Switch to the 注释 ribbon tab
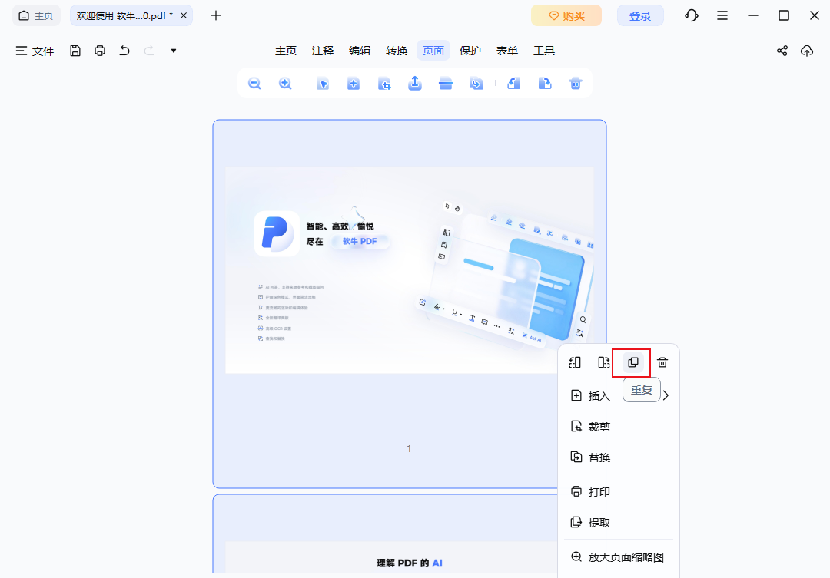 tap(323, 51)
